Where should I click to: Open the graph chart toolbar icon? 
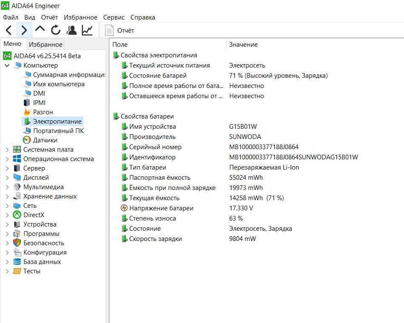pyautogui.click(x=87, y=31)
